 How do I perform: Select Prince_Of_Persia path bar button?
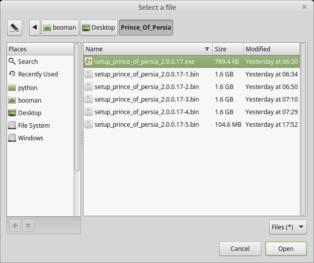point(146,28)
